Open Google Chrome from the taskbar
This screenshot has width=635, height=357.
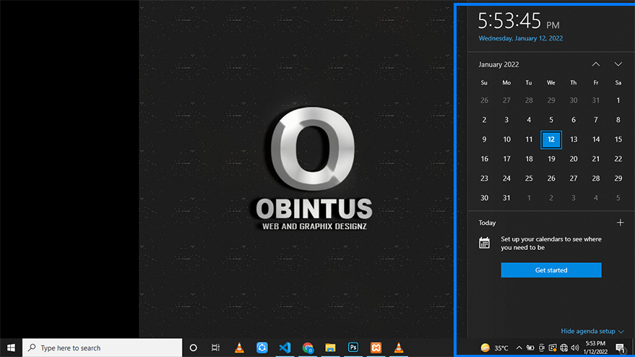pos(308,348)
